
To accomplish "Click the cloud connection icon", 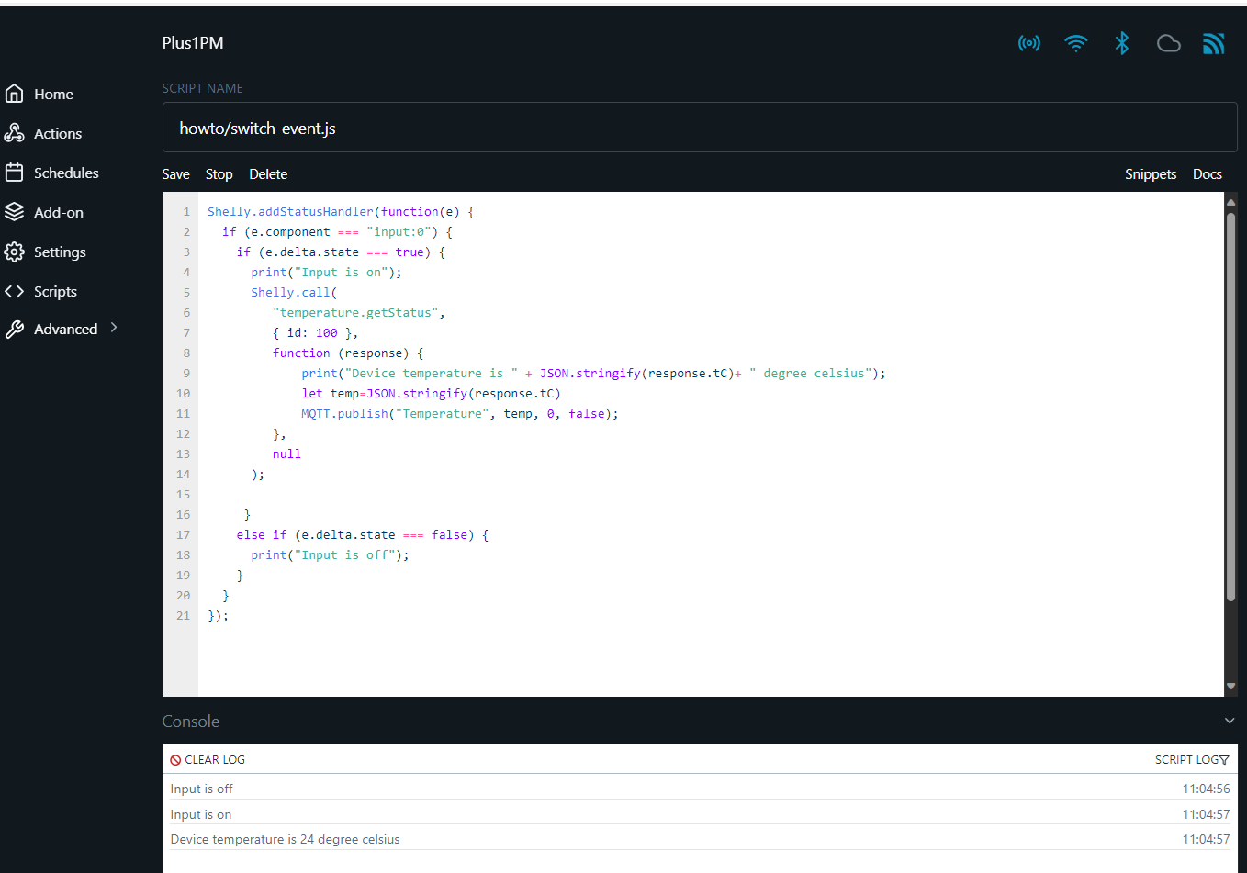I will click(x=1168, y=43).
